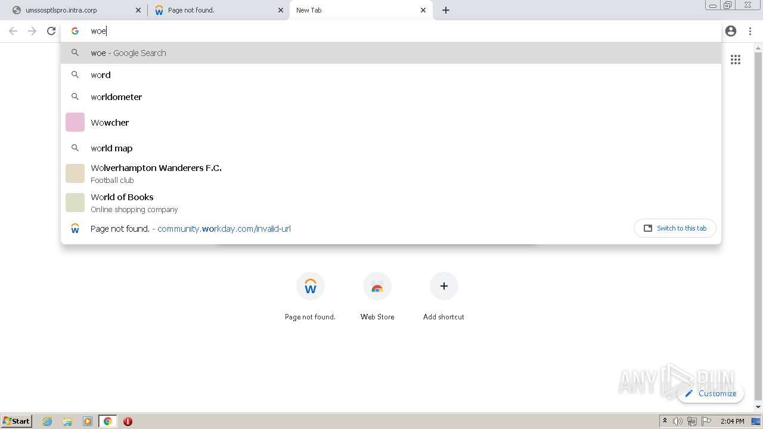Click the search icon beside 'word'
Image resolution: width=763 pixels, height=429 pixels.
[x=75, y=75]
